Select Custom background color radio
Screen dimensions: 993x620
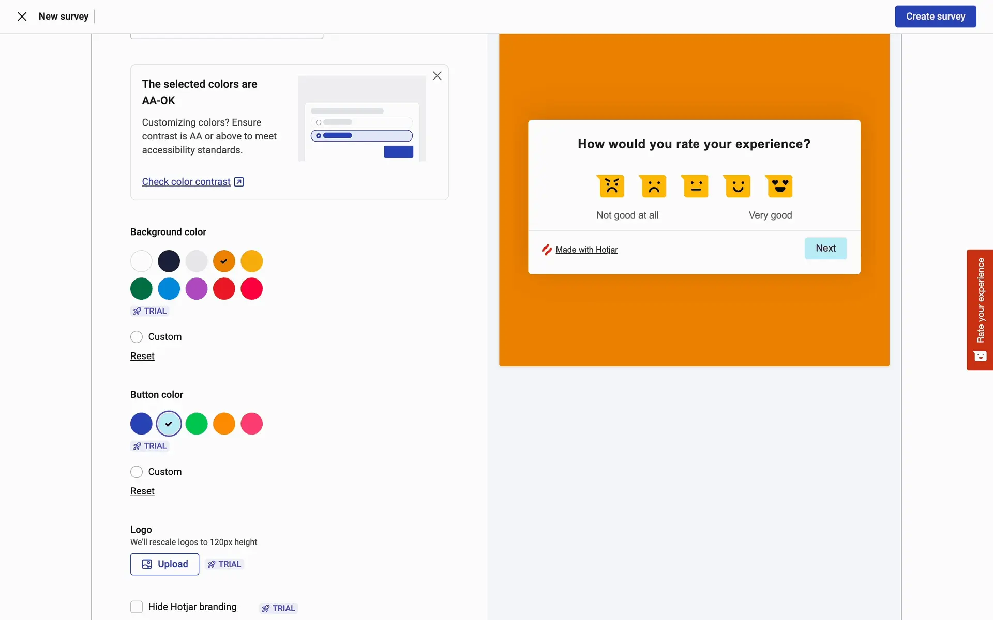(x=137, y=337)
